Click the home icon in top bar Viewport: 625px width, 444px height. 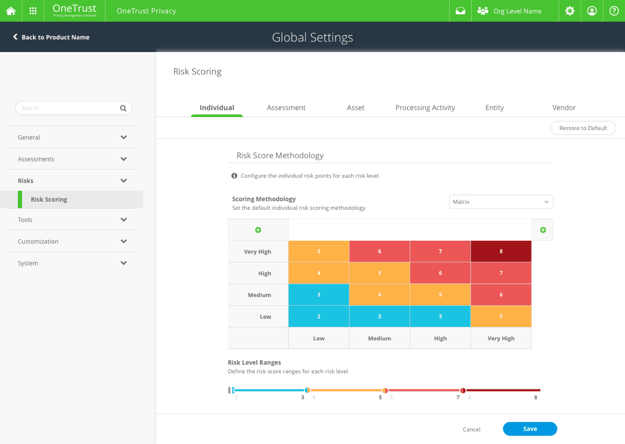(x=11, y=11)
